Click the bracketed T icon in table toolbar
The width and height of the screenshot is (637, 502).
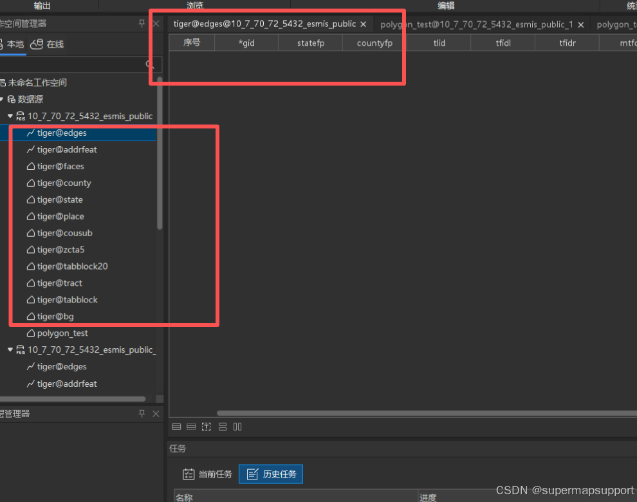click(x=207, y=427)
